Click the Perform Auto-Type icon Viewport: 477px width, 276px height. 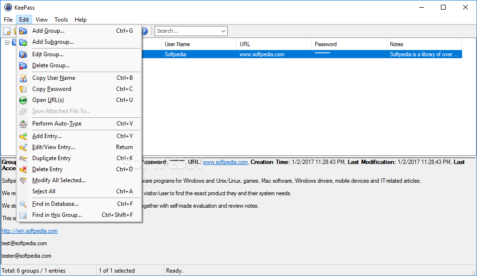(x=23, y=124)
